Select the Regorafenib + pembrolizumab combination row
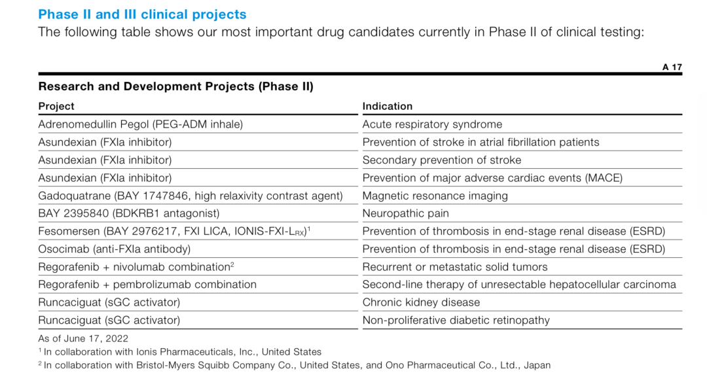The image size is (707, 388). pos(147,285)
